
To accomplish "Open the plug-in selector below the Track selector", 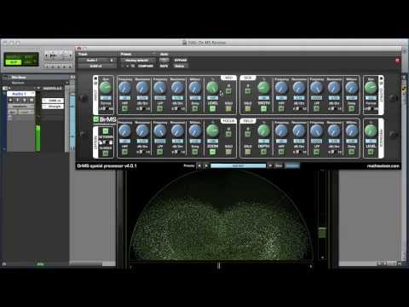I will [97, 66].
